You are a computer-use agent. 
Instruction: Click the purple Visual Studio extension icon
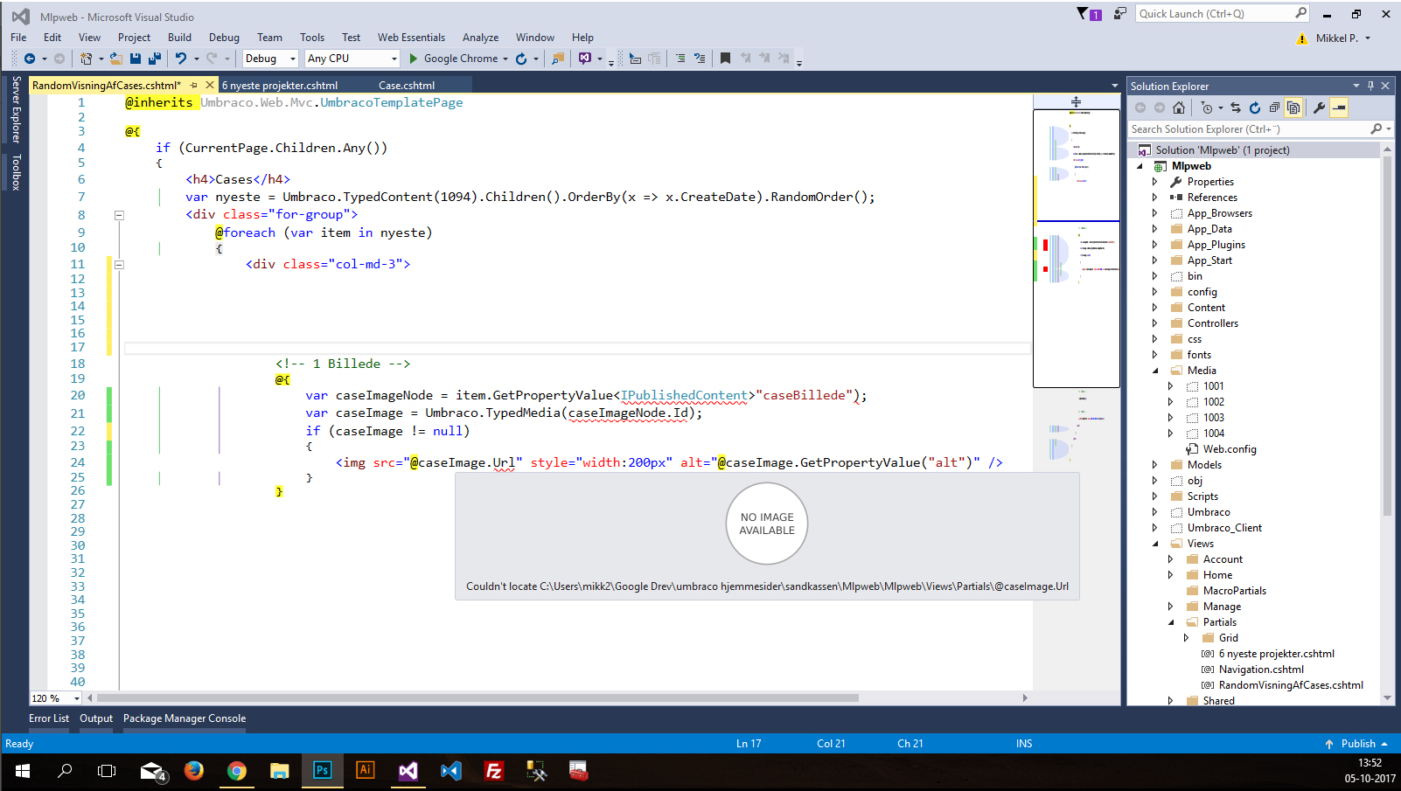coord(585,59)
